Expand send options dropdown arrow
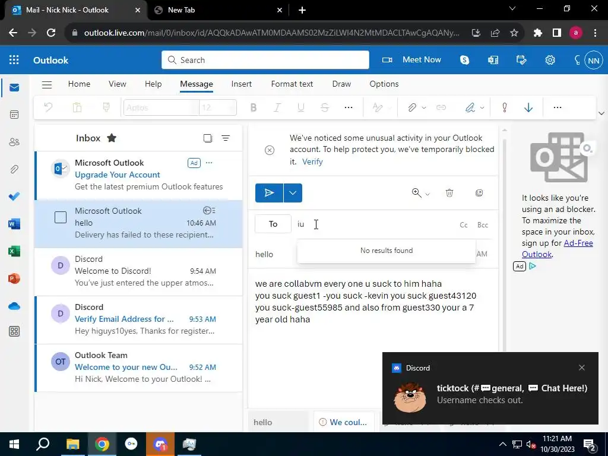Screen dimensions: 608x456 293,193
